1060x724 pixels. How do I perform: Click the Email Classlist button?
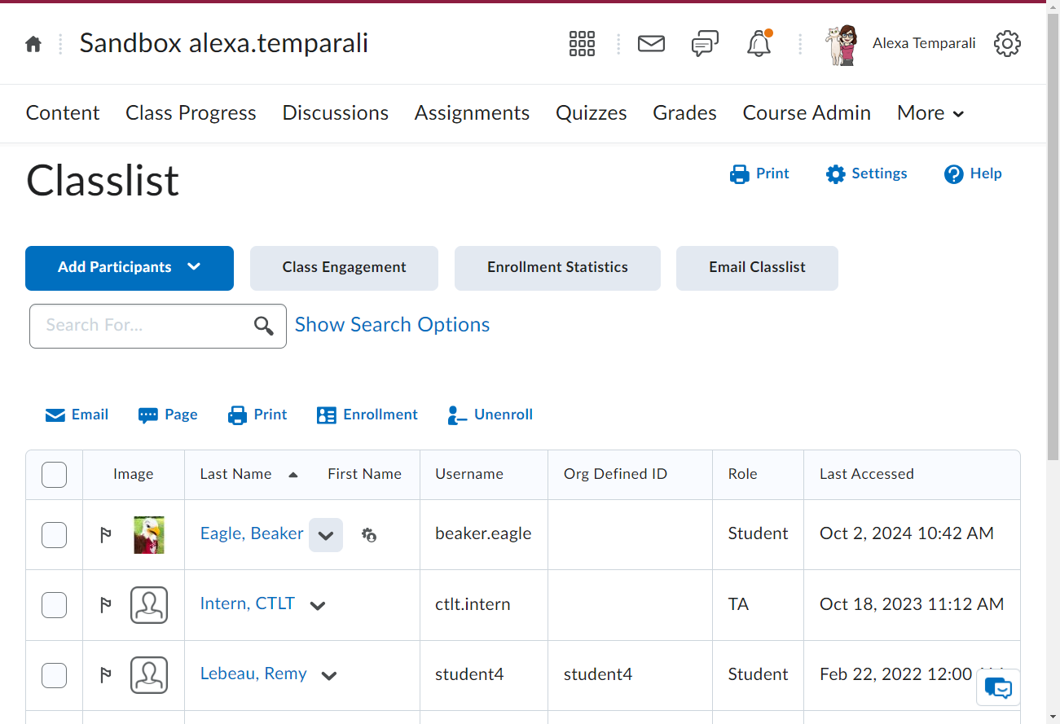point(757,268)
